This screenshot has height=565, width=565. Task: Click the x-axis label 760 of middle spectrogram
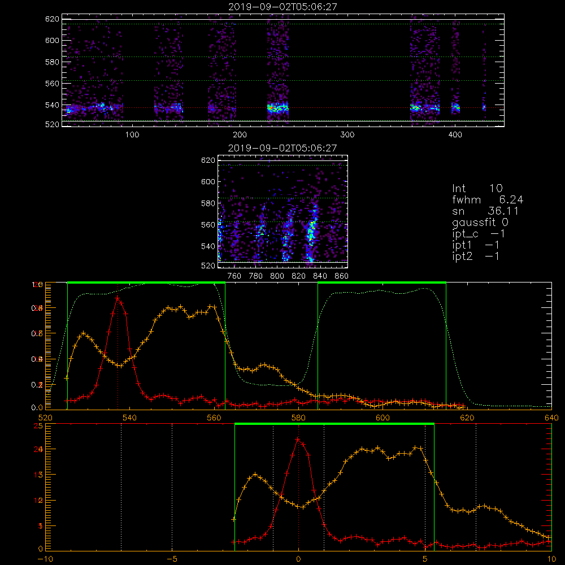point(234,276)
